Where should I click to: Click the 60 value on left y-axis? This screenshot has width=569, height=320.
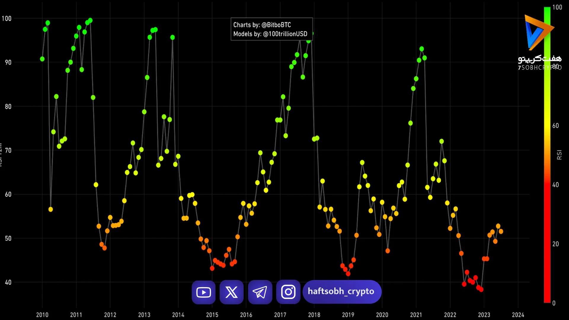click(x=8, y=194)
